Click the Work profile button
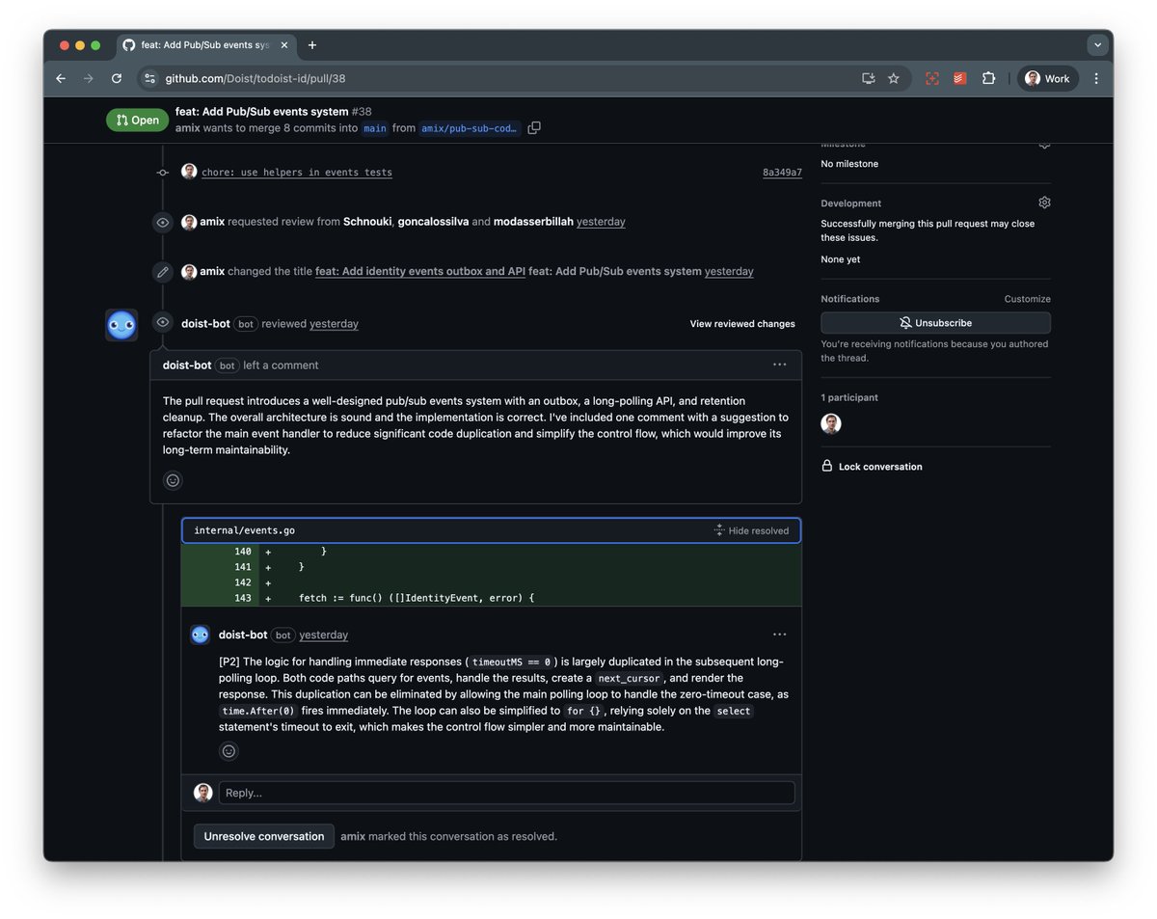Screen dimensions: 1157x919 click(x=1048, y=79)
